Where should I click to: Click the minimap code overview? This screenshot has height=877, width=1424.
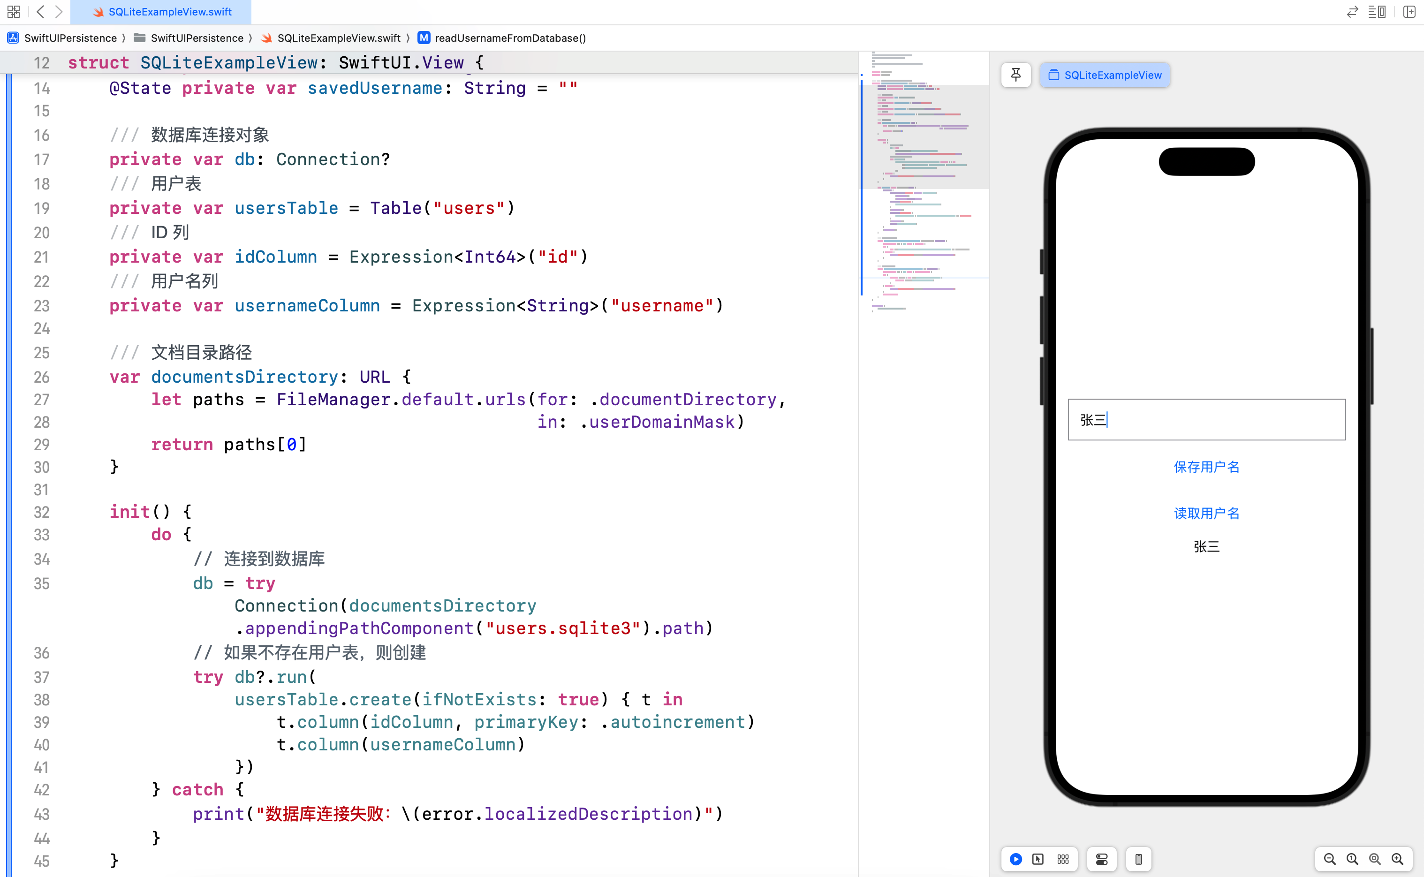tap(924, 183)
